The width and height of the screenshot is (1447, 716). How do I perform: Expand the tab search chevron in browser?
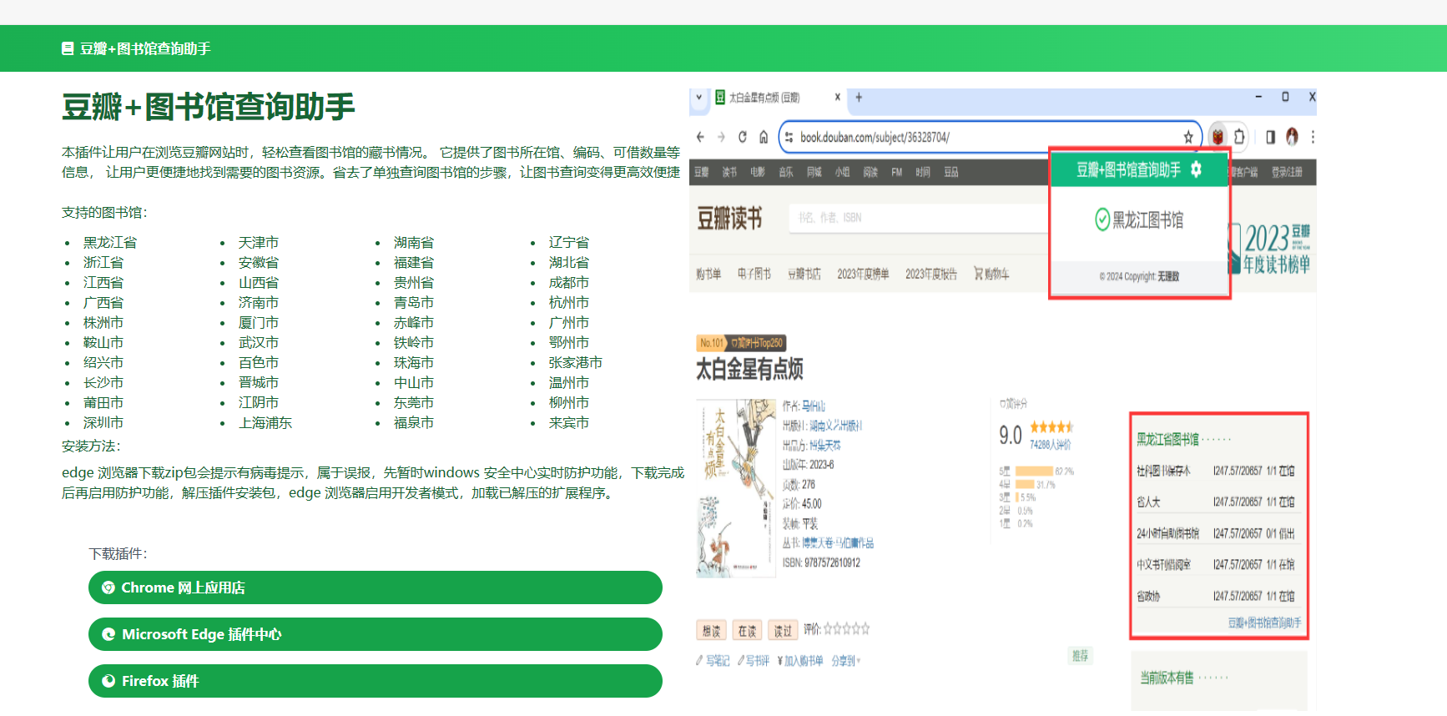699,98
